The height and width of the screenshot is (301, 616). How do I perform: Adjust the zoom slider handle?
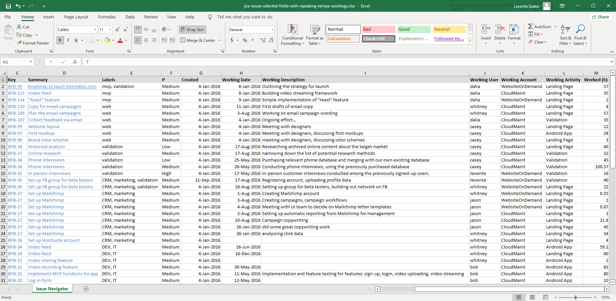575,297
